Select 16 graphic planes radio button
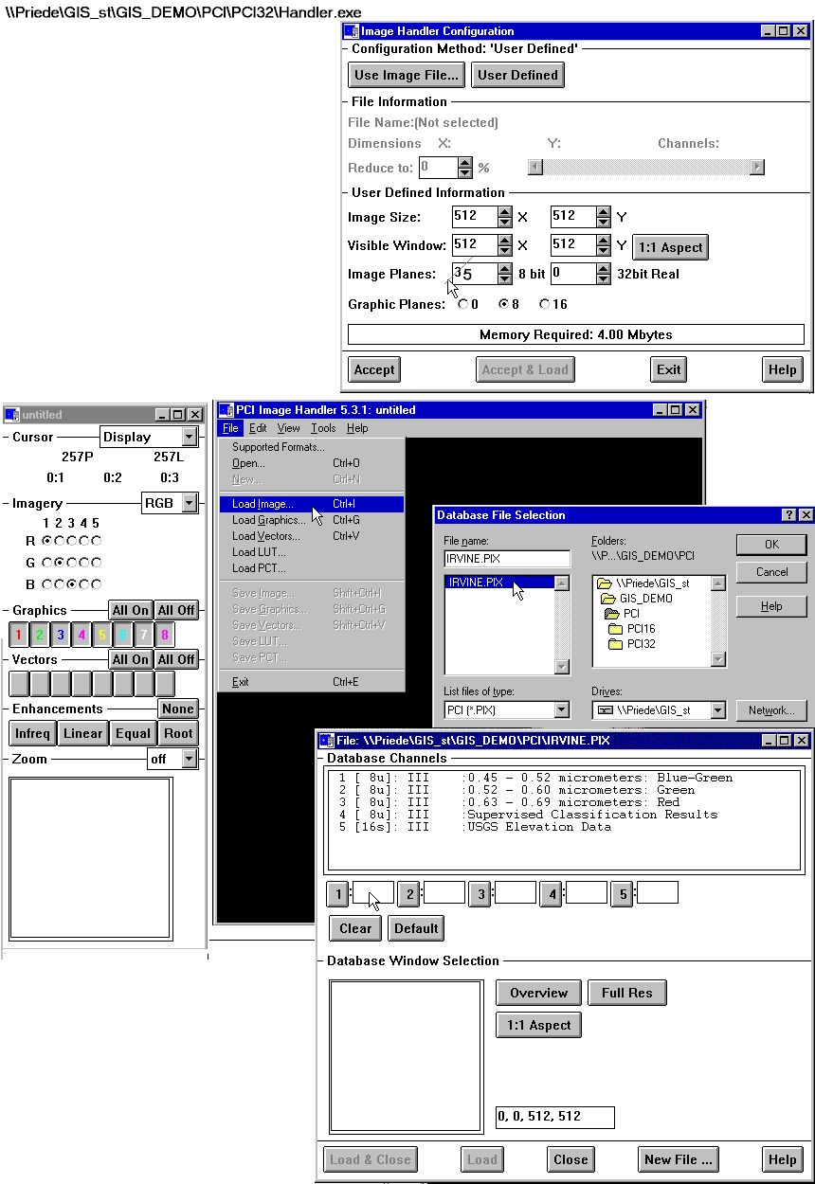The width and height of the screenshot is (815, 1184). 544,304
